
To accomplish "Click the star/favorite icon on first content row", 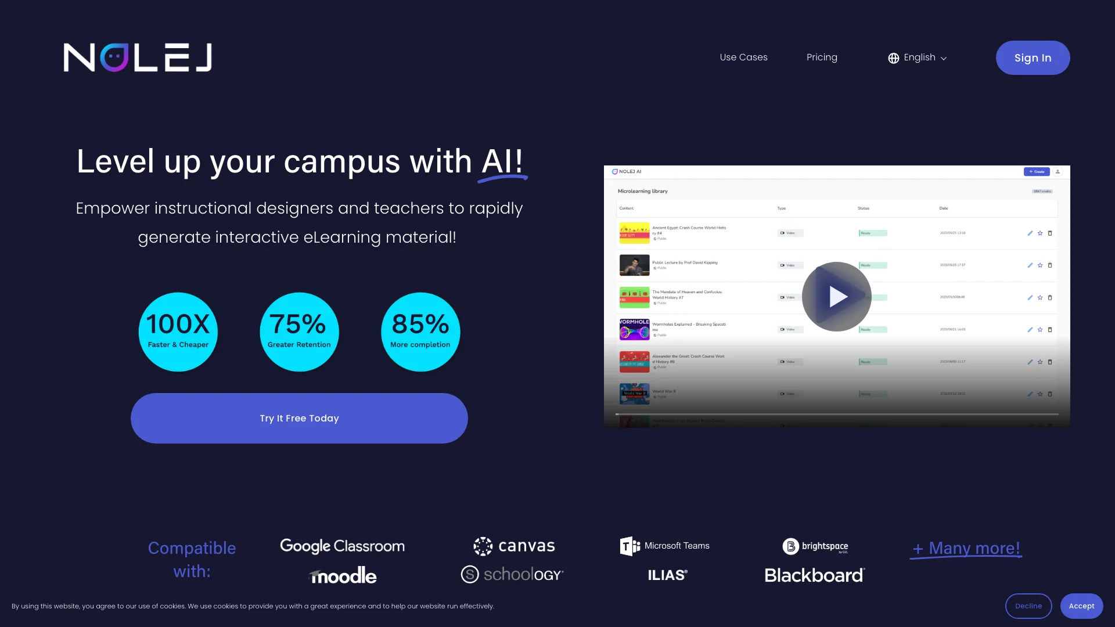I will click(x=1040, y=233).
